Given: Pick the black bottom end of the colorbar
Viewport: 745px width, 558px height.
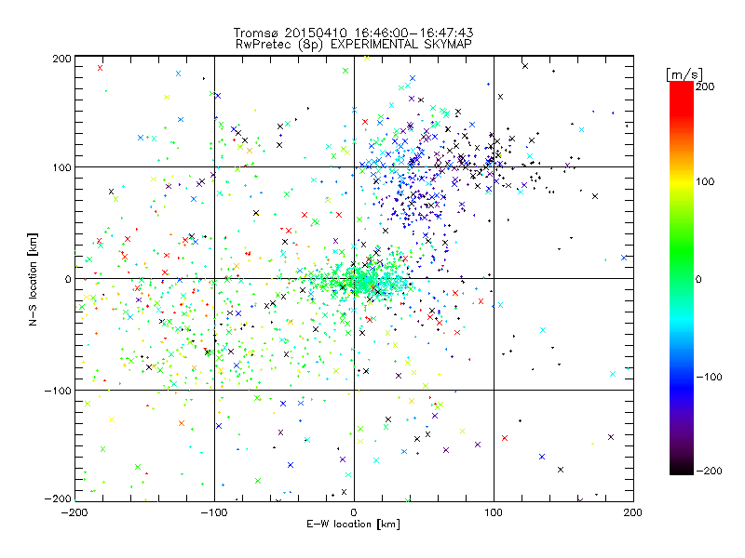Looking at the screenshot, I should [682, 471].
